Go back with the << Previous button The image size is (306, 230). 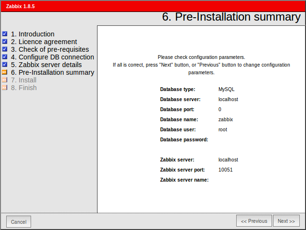click(254, 221)
